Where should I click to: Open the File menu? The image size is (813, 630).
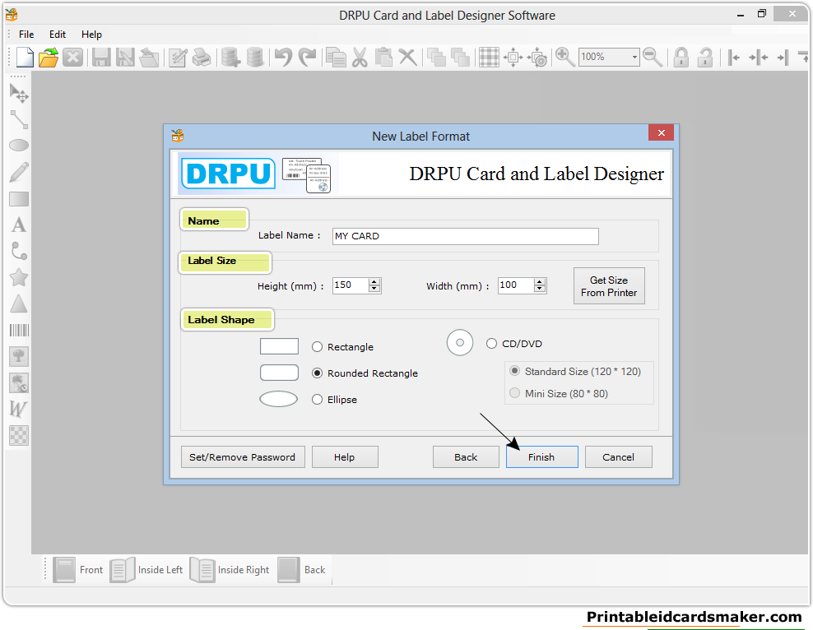tap(26, 35)
